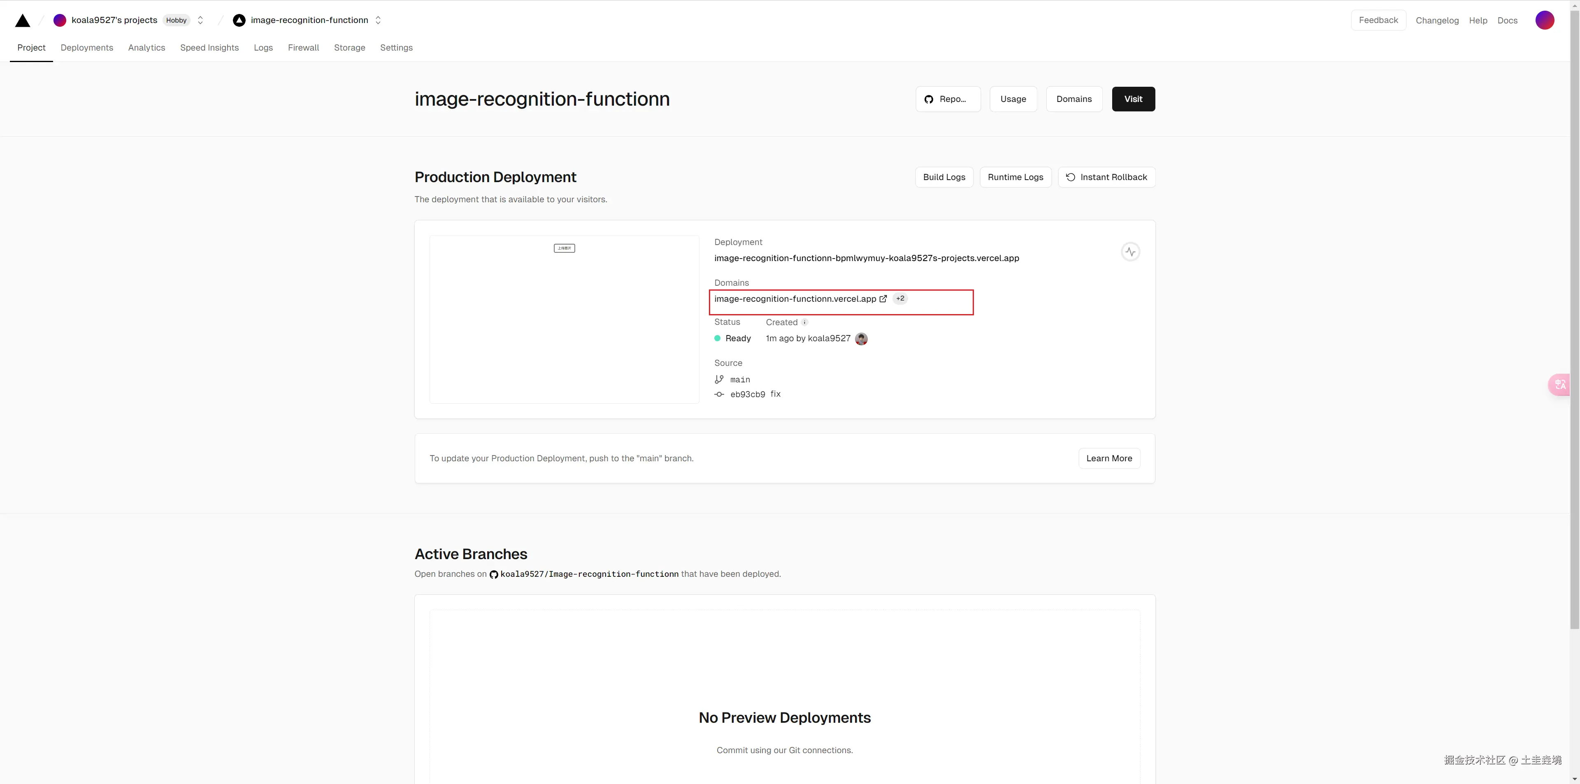The height and width of the screenshot is (784, 1580).
Task: Open the GitHub Repo button
Action: pyautogui.click(x=947, y=99)
